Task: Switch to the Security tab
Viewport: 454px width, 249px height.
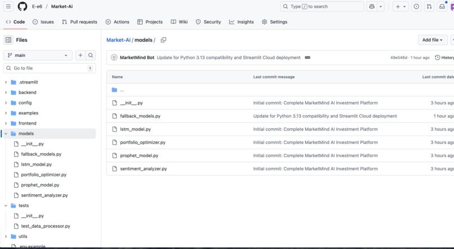Action: point(208,22)
